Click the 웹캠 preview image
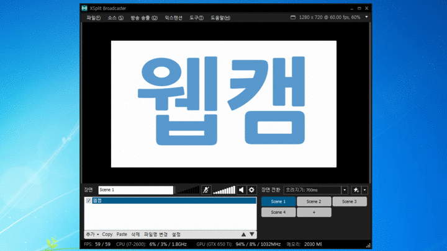 click(223, 104)
